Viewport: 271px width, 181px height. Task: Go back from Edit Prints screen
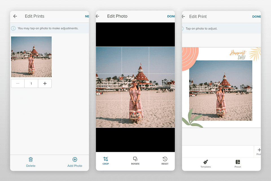[x=15, y=16]
